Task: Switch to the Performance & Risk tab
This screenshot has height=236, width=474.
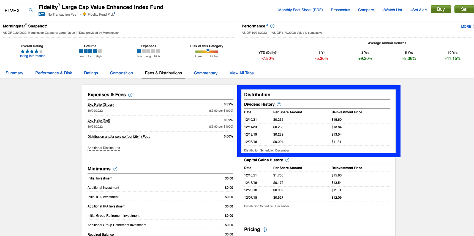Action: (53, 73)
